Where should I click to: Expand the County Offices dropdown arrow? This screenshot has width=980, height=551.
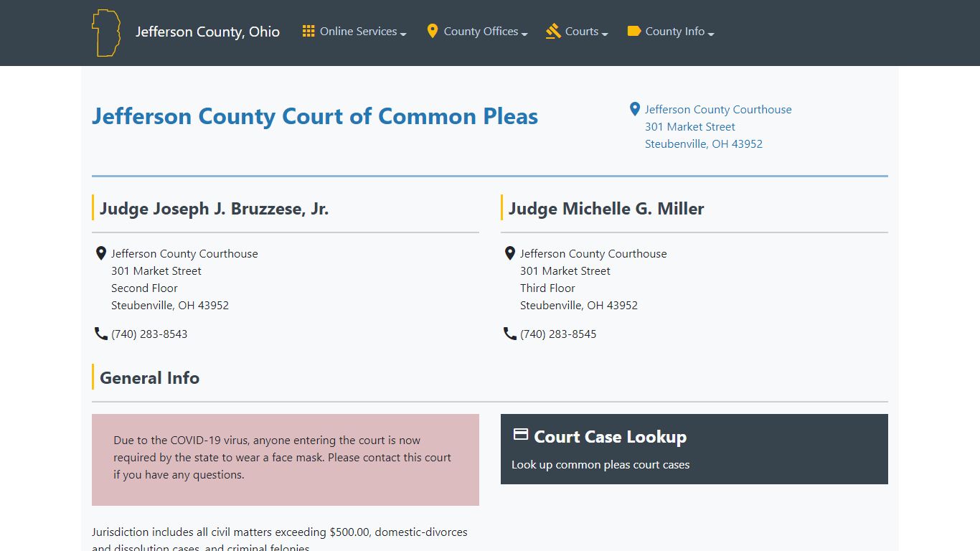coord(524,34)
